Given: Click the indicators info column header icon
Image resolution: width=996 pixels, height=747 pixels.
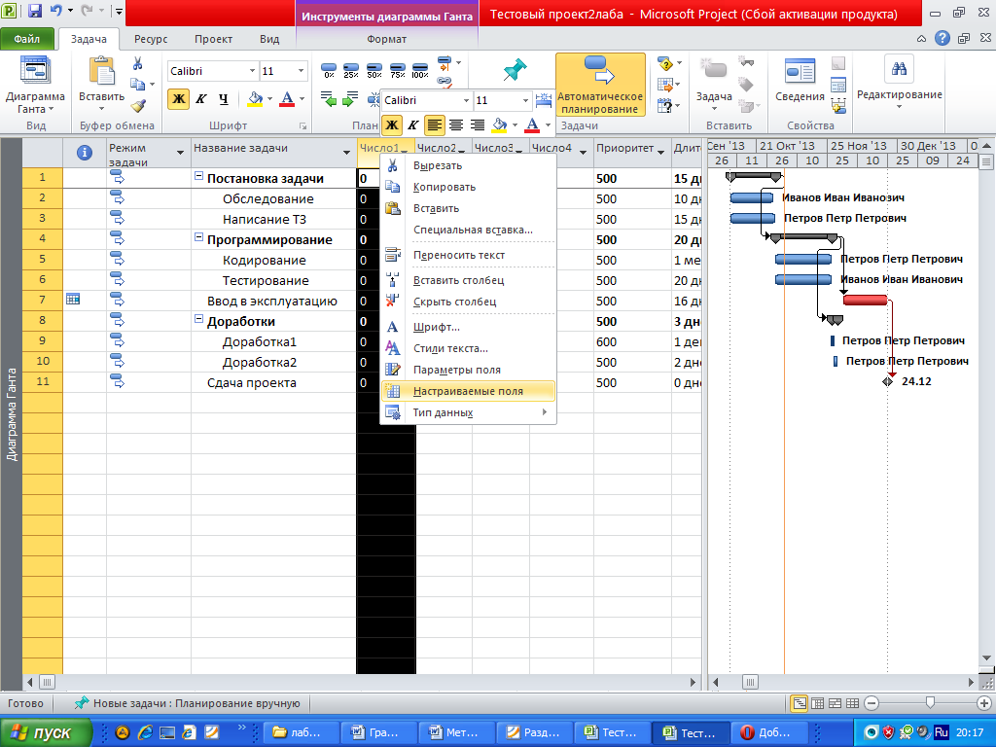Looking at the screenshot, I should (x=85, y=153).
